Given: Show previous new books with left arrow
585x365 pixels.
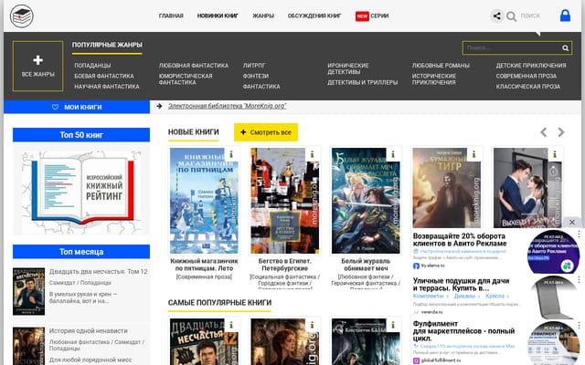Looking at the screenshot, I should pos(544,132).
